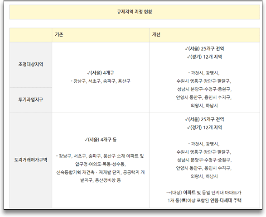Click the '1개 동(棟)이상 포함된 연립·다세대 주택' line
Screen dimensions: 266x217
(x=204, y=200)
